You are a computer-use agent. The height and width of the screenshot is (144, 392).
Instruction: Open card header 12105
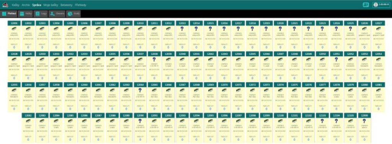tap(351, 115)
